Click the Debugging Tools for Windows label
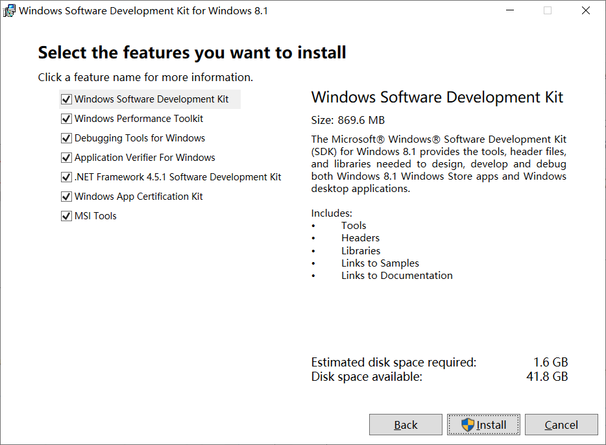This screenshot has width=606, height=445. tap(139, 138)
